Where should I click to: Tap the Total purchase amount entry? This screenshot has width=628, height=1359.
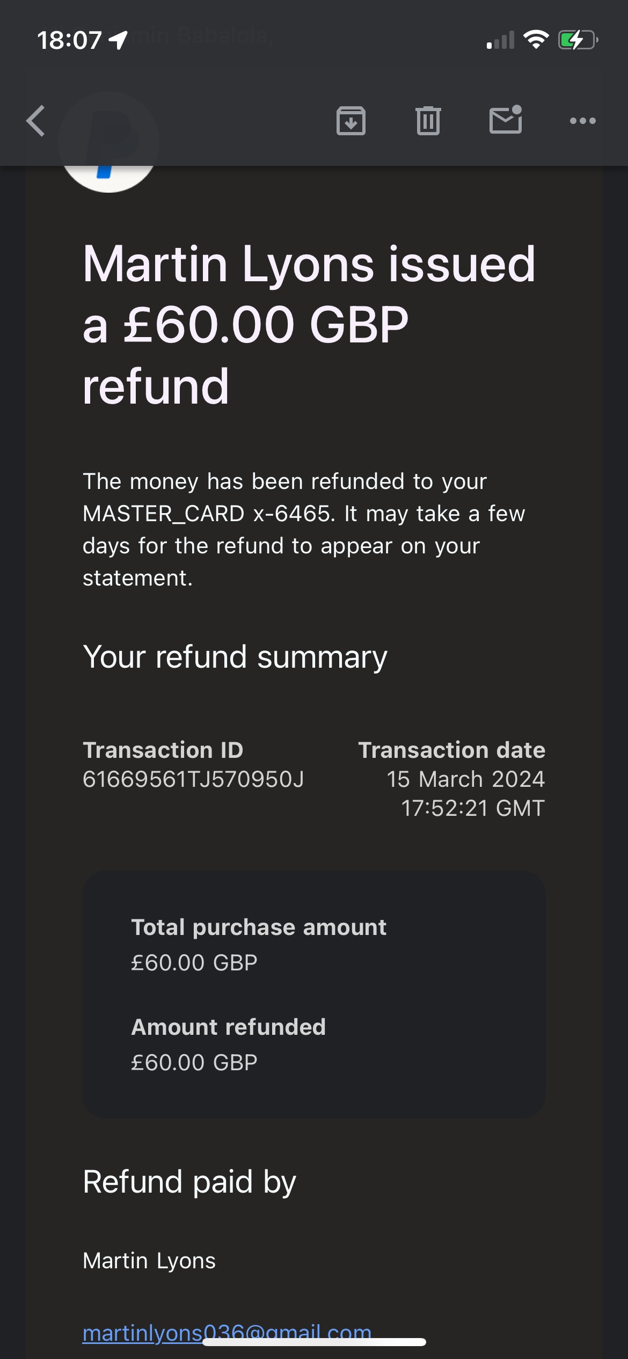coord(259,944)
